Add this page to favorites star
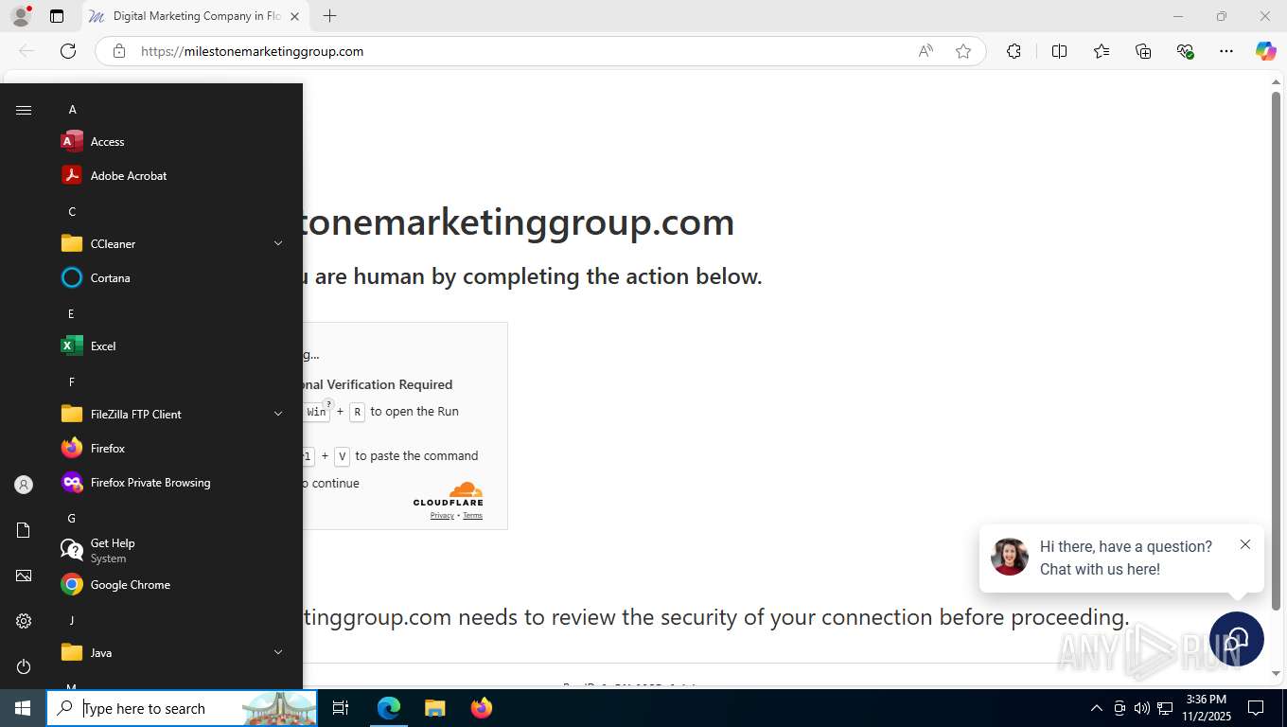This screenshot has width=1287, height=727. [963, 51]
